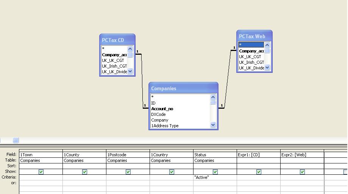Untick Show checkbox in Expr2: [Web] column
The height and width of the screenshot is (194, 348).
click(302, 172)
